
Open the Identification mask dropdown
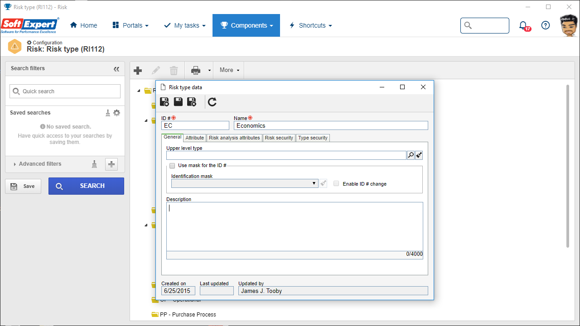coord(245,183)
